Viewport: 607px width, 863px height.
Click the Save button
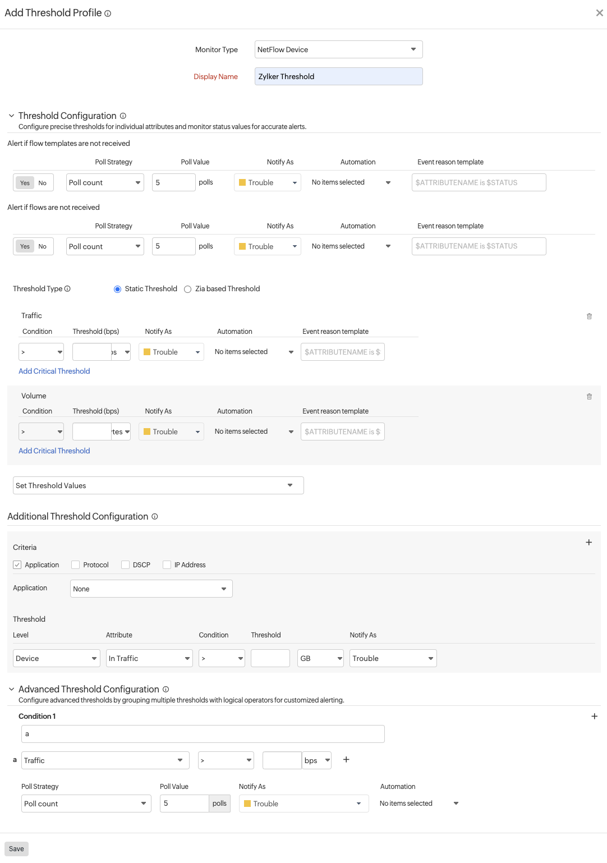point(16,849)
